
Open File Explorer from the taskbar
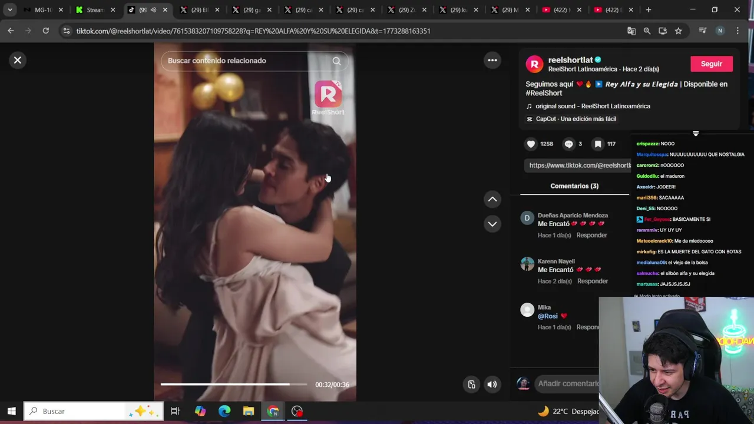click(x=249, y=411)
